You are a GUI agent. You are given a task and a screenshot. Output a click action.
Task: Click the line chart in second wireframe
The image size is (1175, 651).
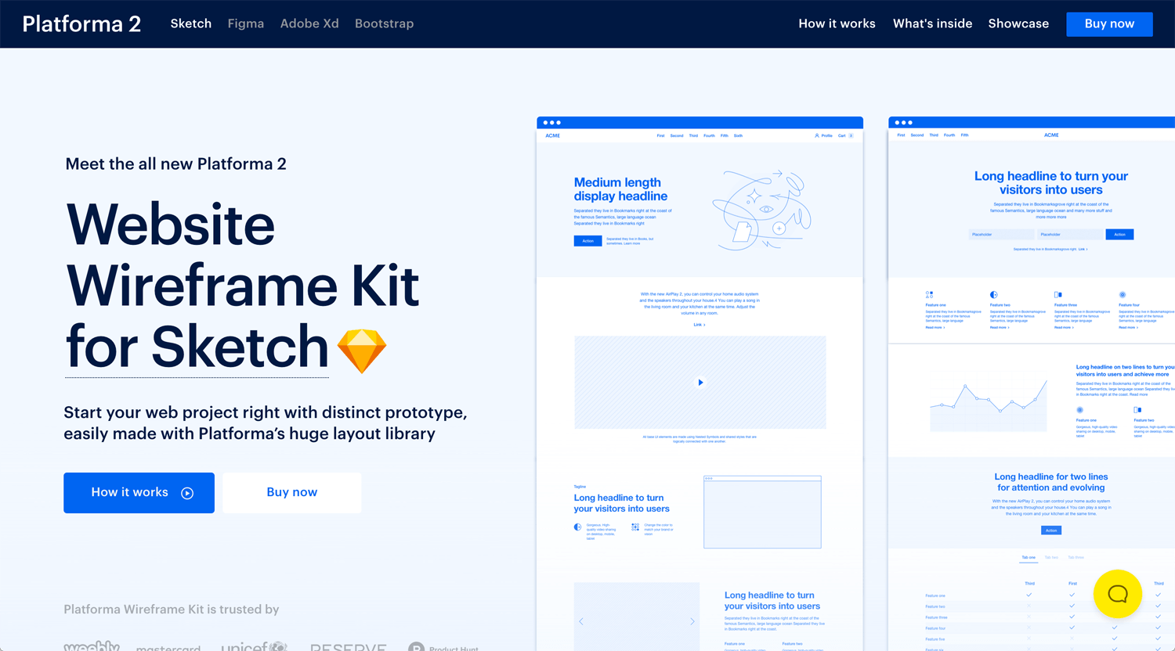coord(989,403)
